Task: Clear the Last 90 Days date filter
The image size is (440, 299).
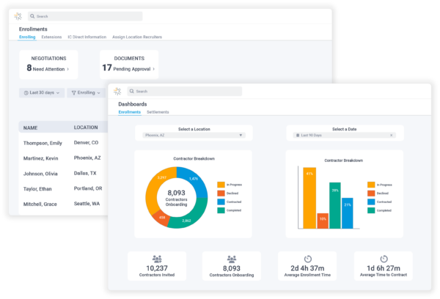Action: click(391, 136)
